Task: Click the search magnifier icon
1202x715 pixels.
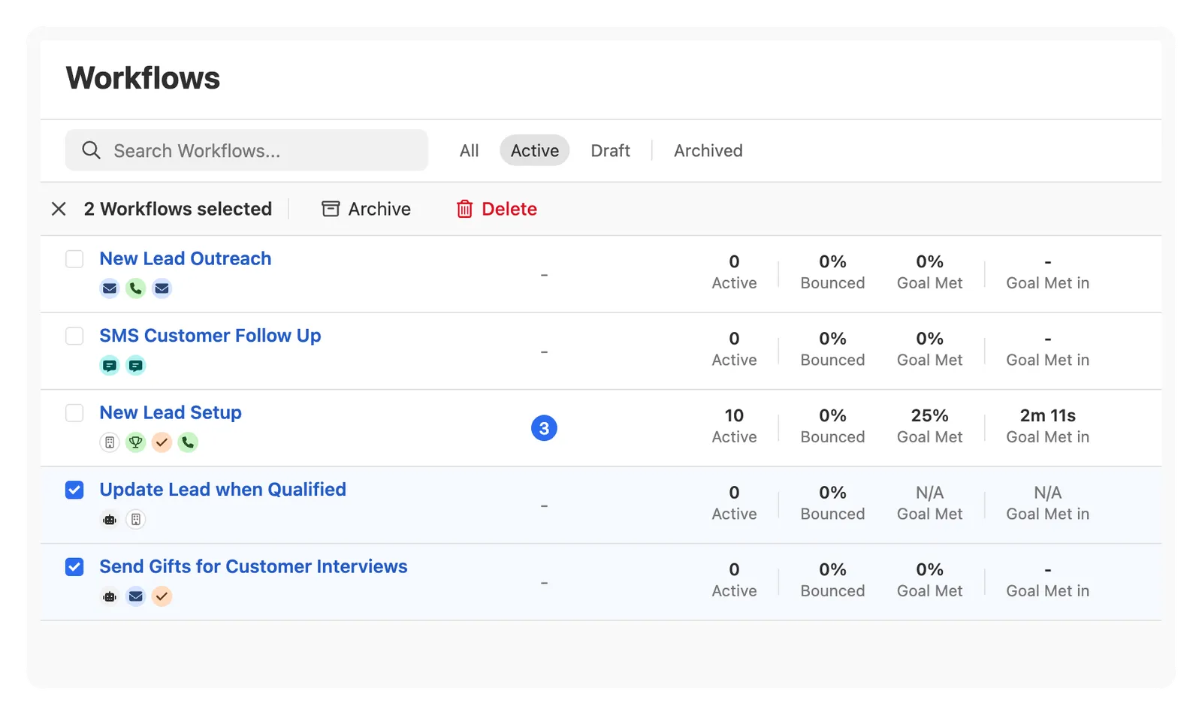Action: 91,150
